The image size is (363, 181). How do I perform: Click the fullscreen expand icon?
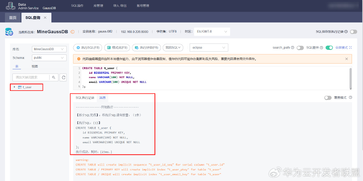click(x=351, y=48)
